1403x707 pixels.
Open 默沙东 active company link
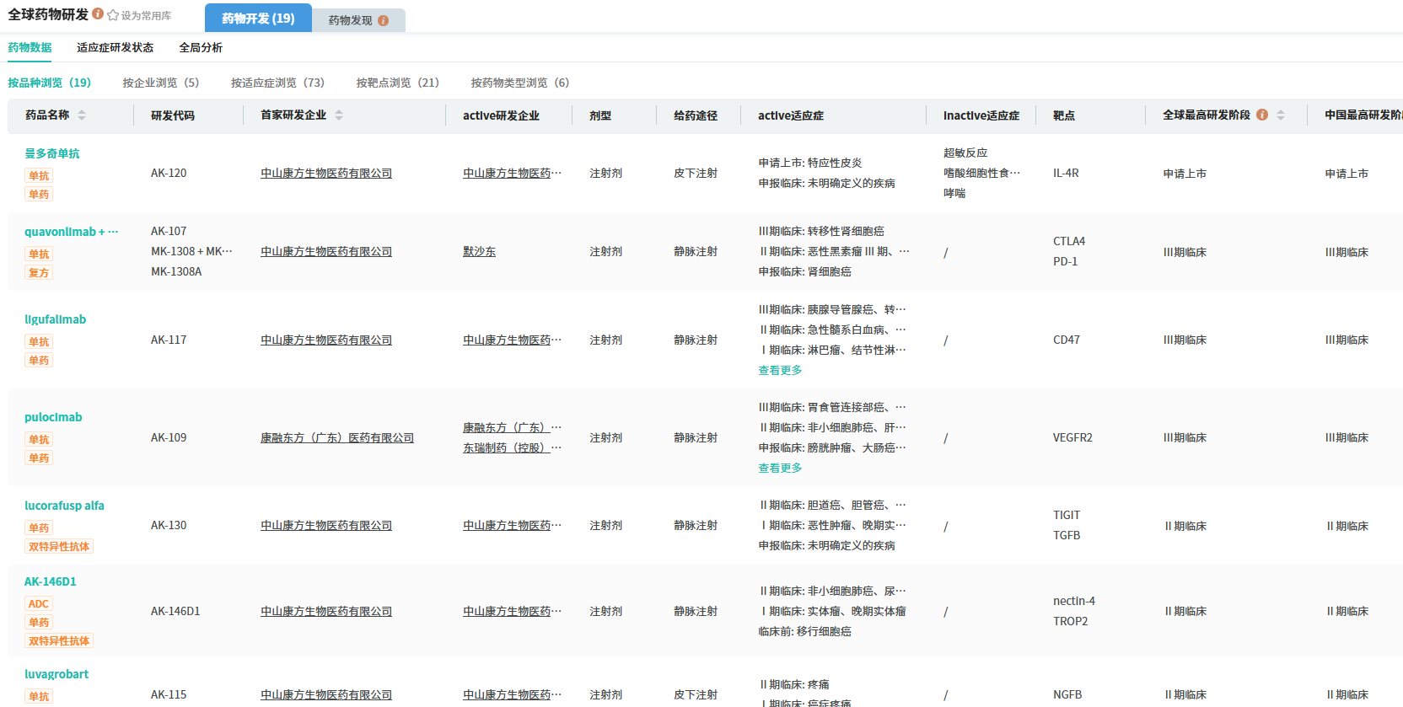tap(479, 251)
